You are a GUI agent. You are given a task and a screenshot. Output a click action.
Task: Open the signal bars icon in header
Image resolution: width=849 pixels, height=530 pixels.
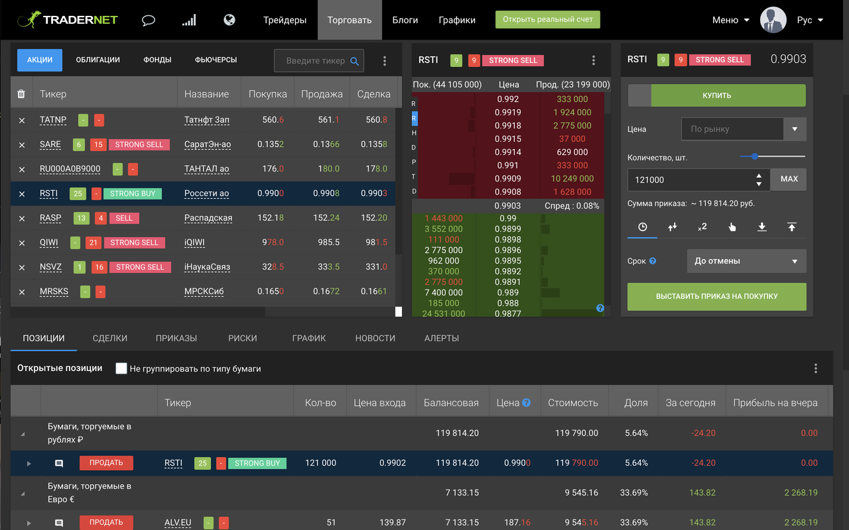point(189,20)
